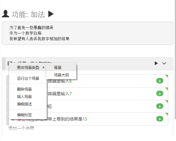Choose 场景大纲 scenario type

click(x=61, y=75)
